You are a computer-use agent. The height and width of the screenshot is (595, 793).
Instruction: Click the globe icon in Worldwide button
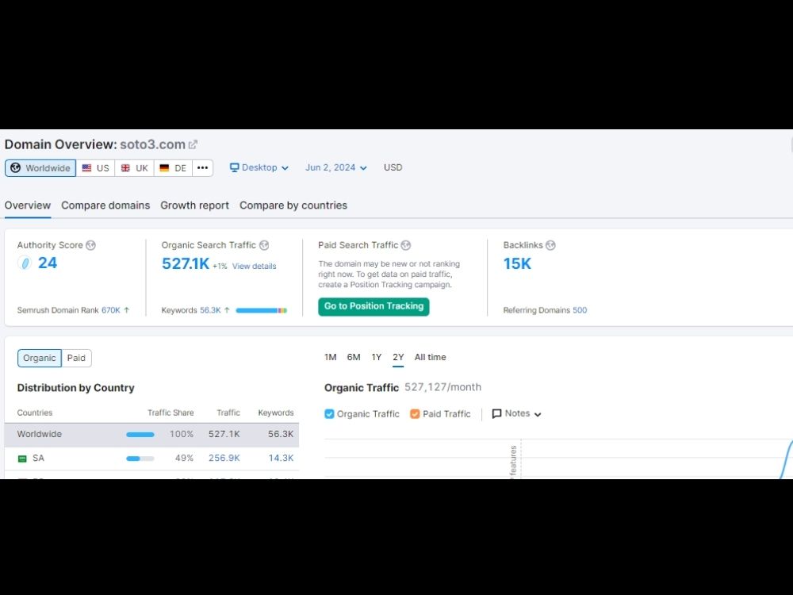[x=16, y=168]
